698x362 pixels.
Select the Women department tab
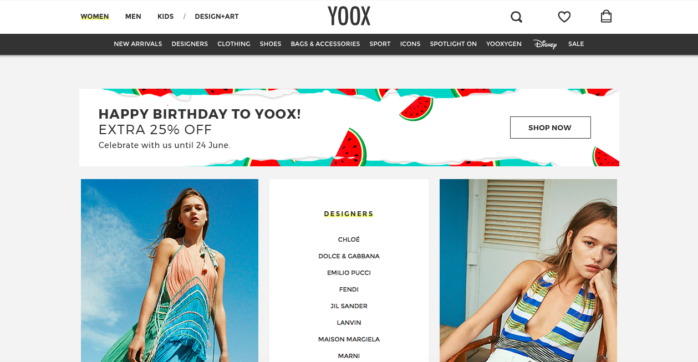[95, 17]
